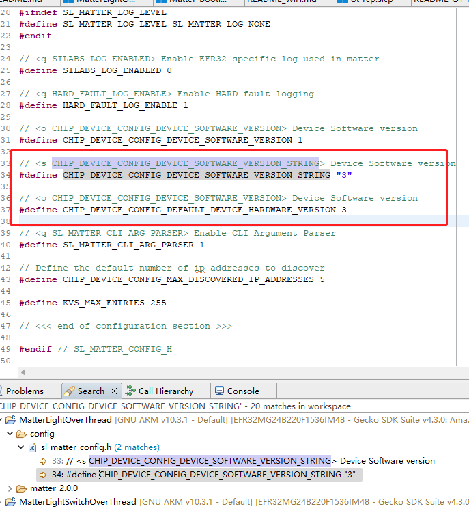
Task: Click the matter_2.0.0 folder icon
Action: tap(21, 488)
